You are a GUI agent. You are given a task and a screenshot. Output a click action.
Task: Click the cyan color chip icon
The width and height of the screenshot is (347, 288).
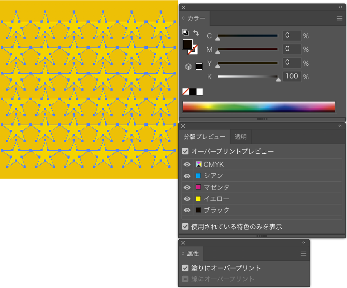pos(198,176)
